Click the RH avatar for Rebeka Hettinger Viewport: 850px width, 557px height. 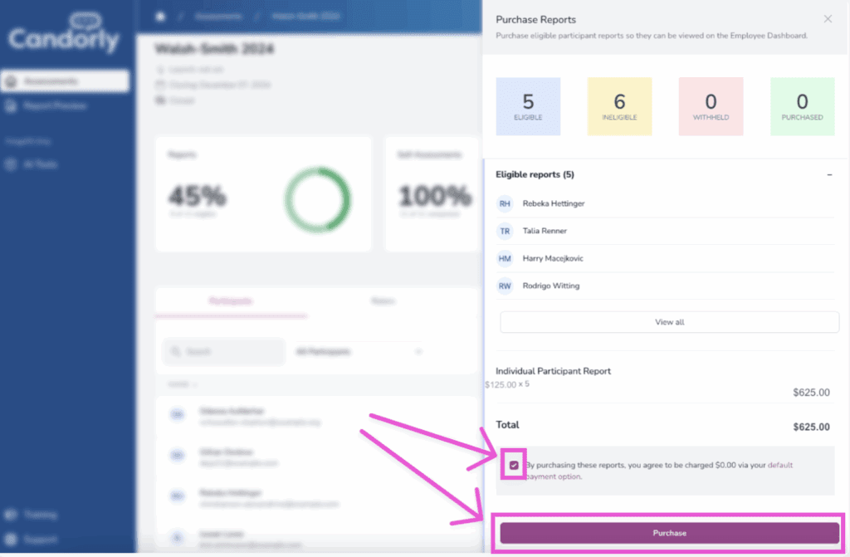[x=505, y=203]
